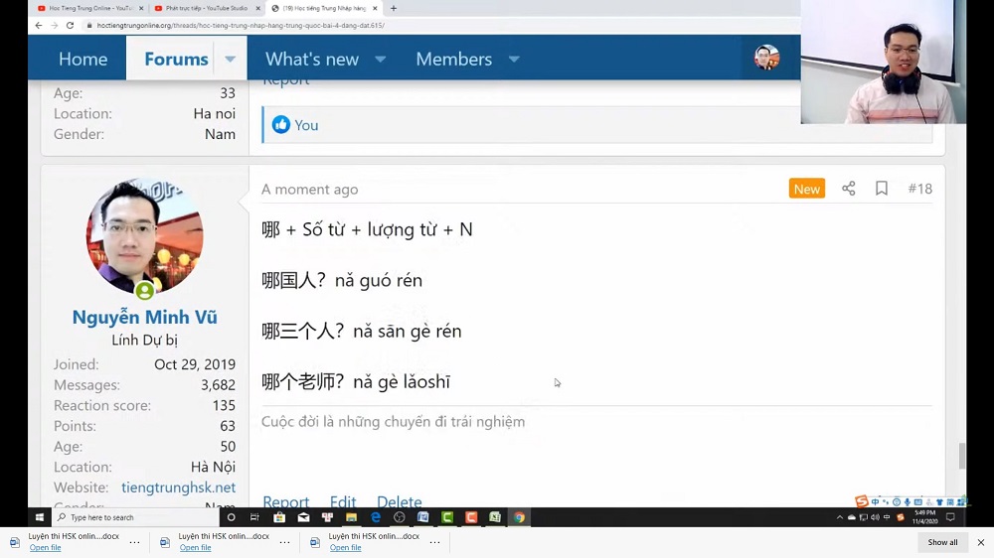994x558 pixels.
Task: Switch to YouTube Studio live stream tab
Action: click(206, 8)
